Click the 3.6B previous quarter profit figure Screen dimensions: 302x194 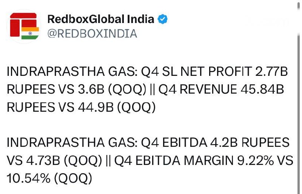click(91, 89)
